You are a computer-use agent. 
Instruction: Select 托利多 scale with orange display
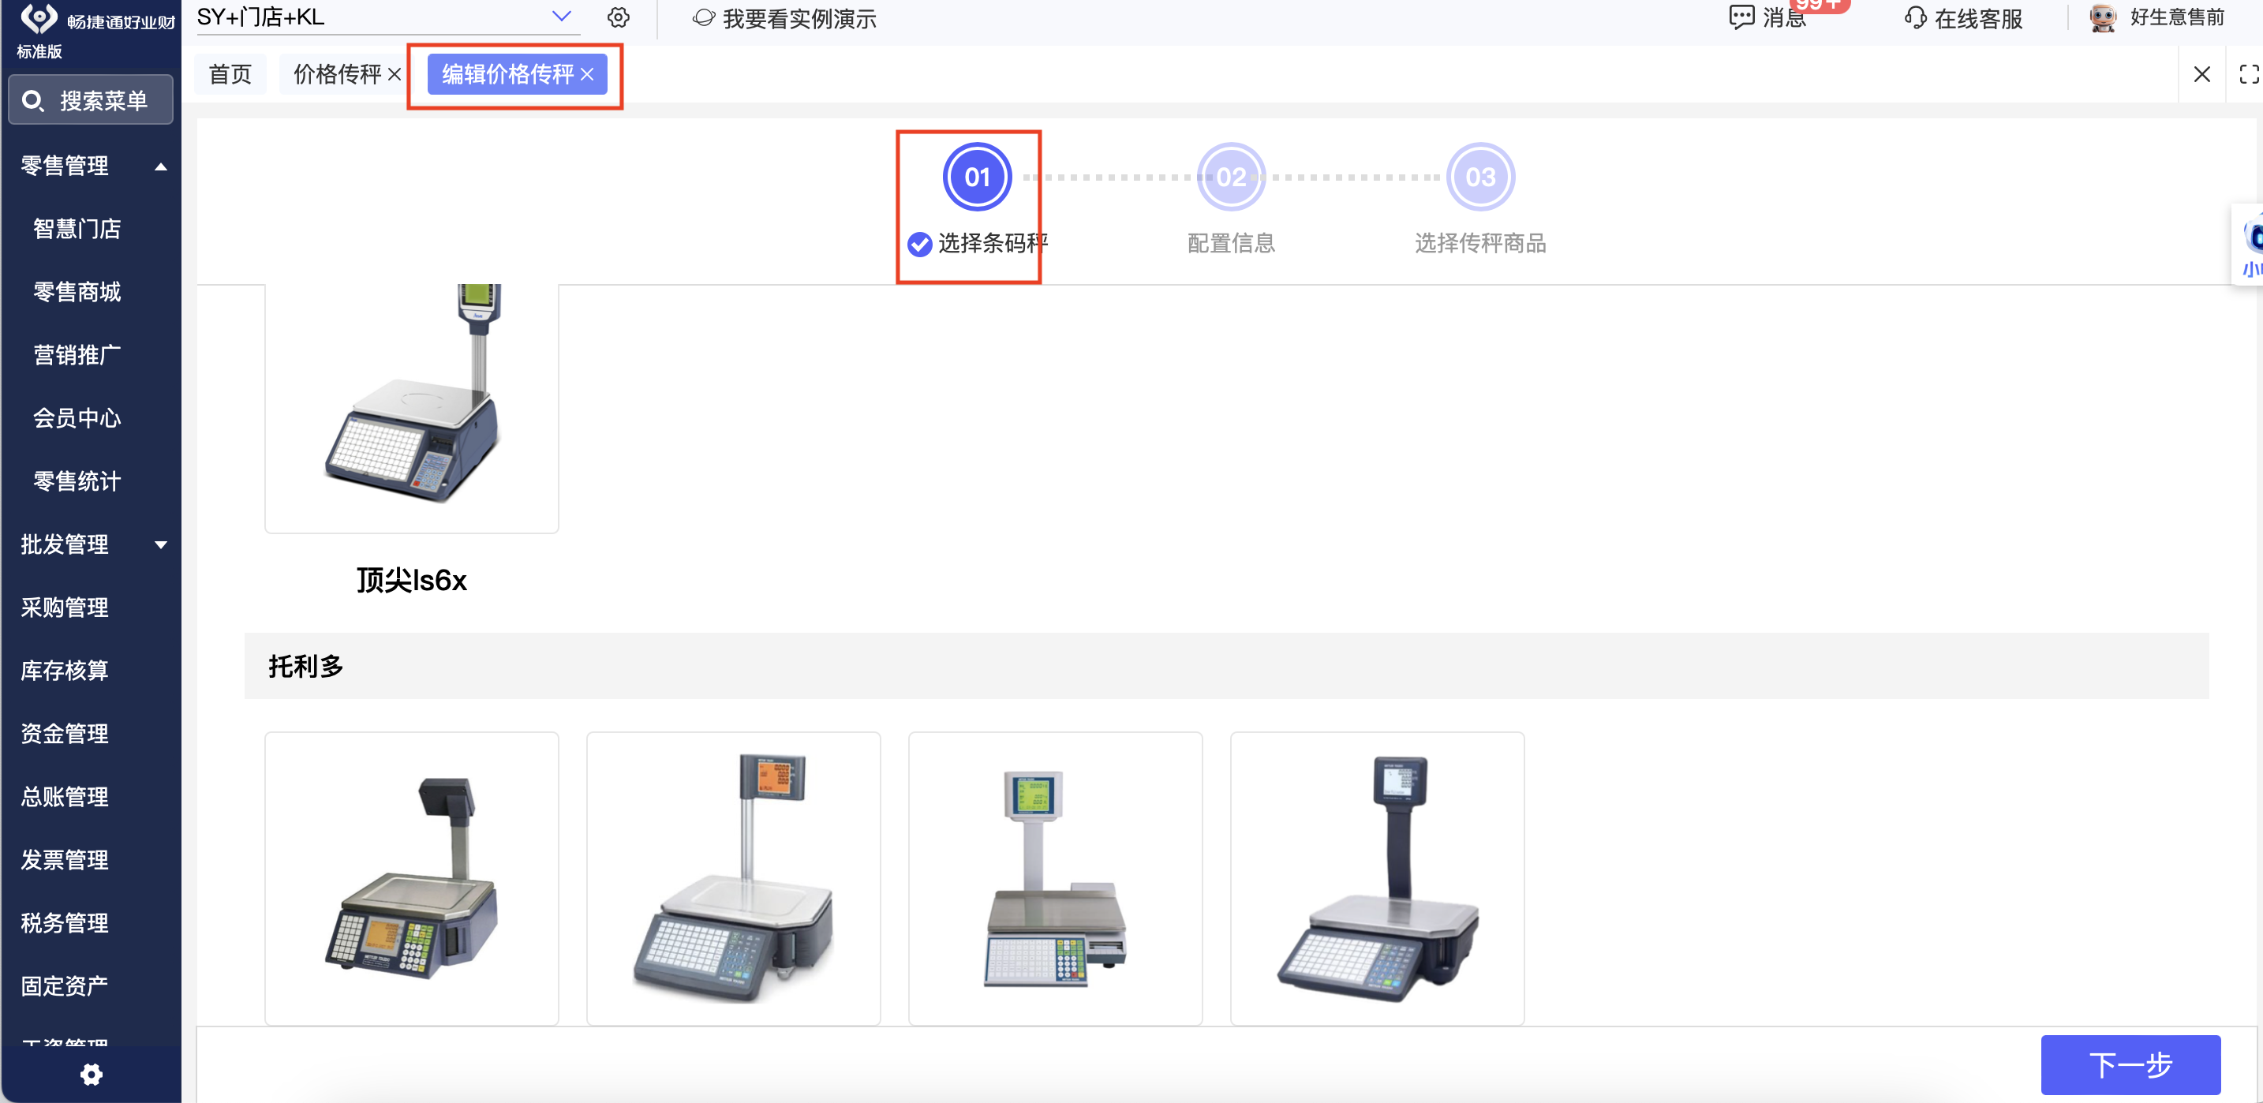point(734,878)
